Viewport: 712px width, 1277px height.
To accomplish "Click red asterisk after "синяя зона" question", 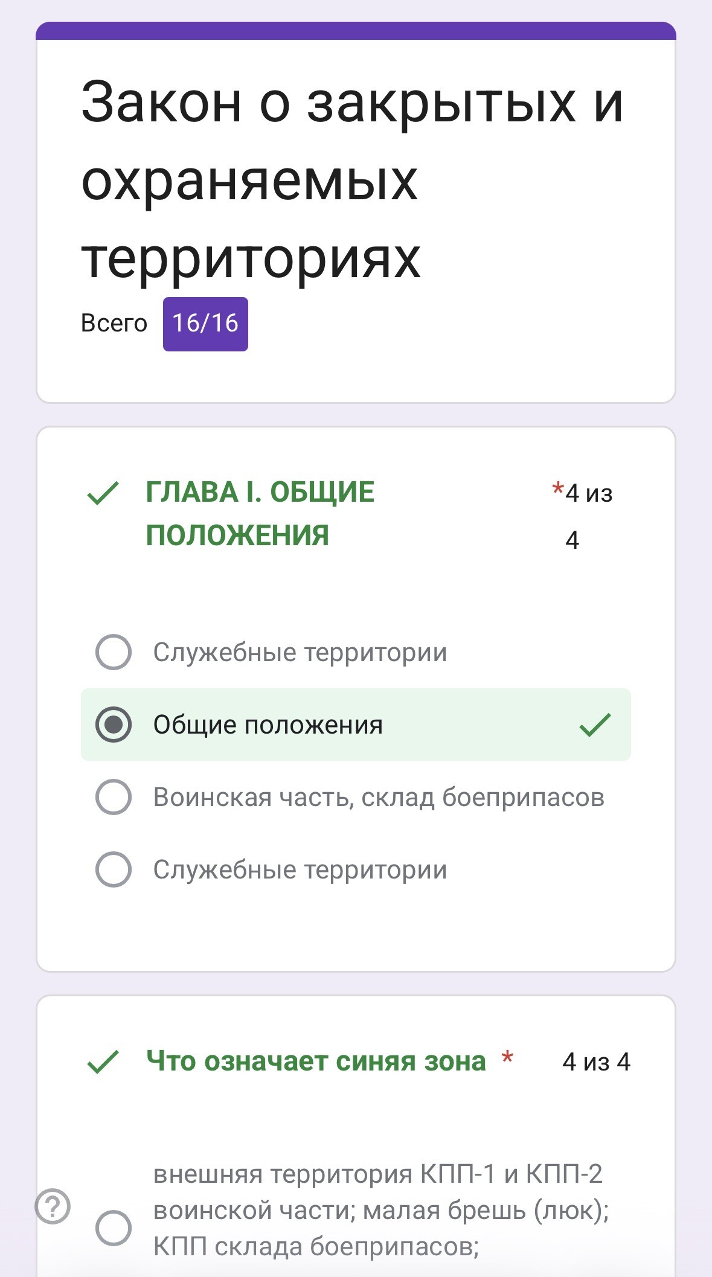I will [507, 1058].
